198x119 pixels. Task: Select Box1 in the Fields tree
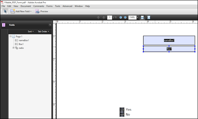21,44
